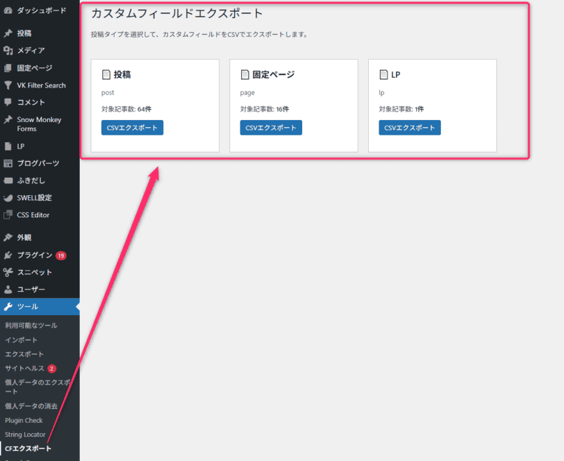Open the メディア media library icon
Image resolution: width=564 pixels, height=461 pixels.
point(8,50)
